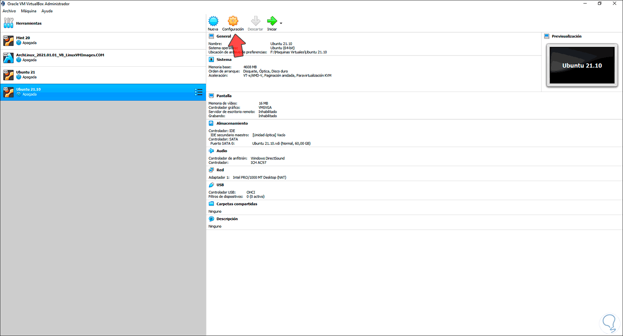Click the power state icon under Ubuntu 21
This screenshot has height=336, width=623.
click(x=19, y=77)
